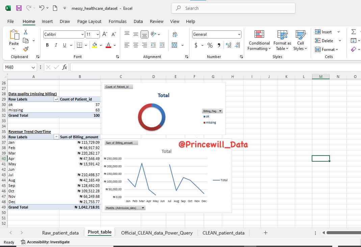Viewport: 361px width, 247px height.
Task: Switch to the Formulas tab
Action: coord(118,21)
